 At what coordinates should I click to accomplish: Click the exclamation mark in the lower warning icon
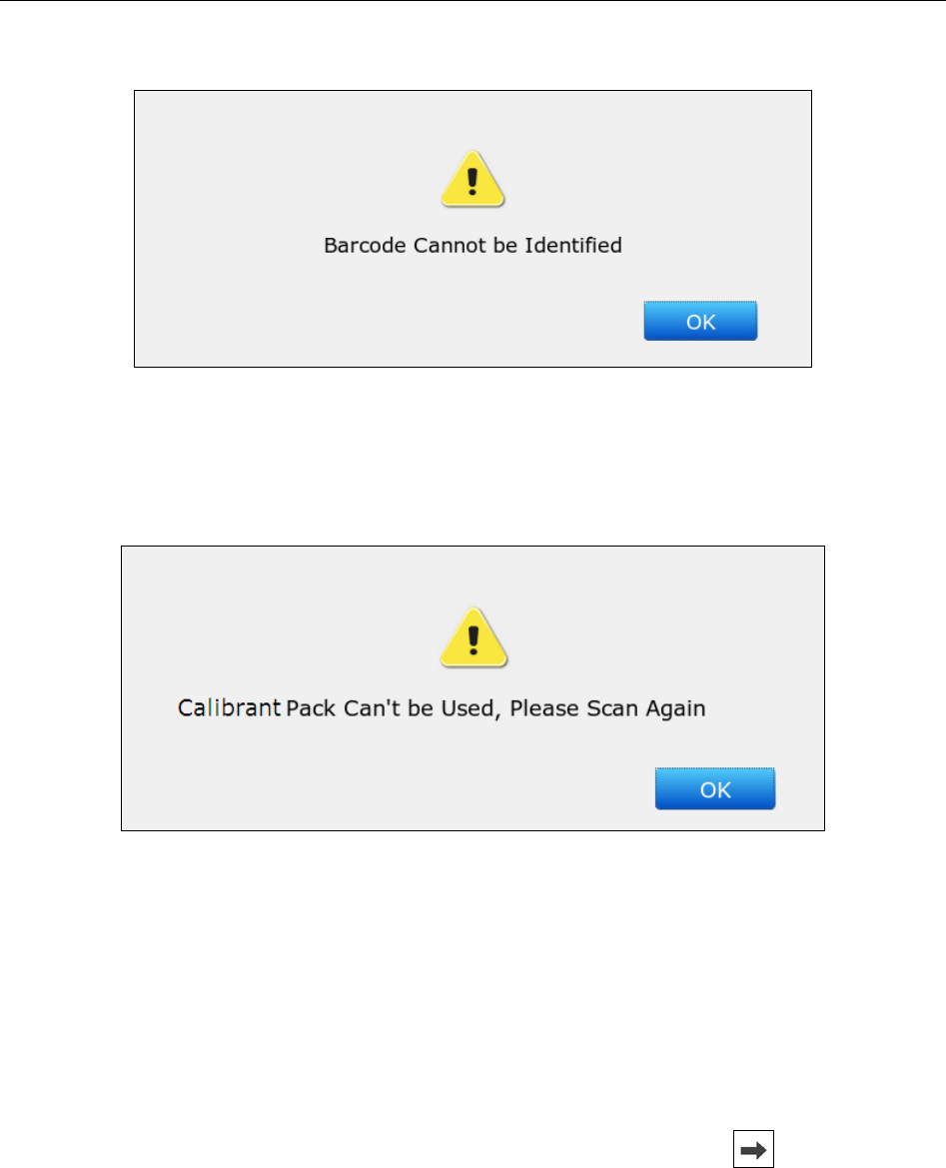click(x=473, y=640)
